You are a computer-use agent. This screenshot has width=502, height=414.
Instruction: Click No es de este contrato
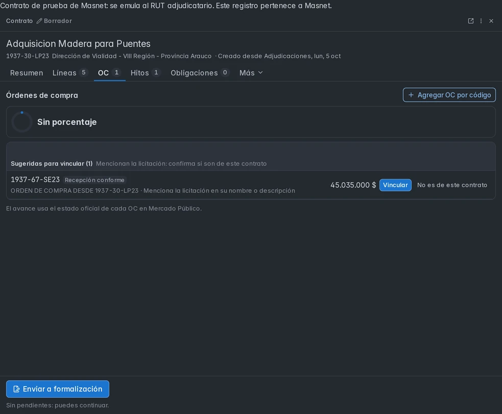click(x=452, y=185)
